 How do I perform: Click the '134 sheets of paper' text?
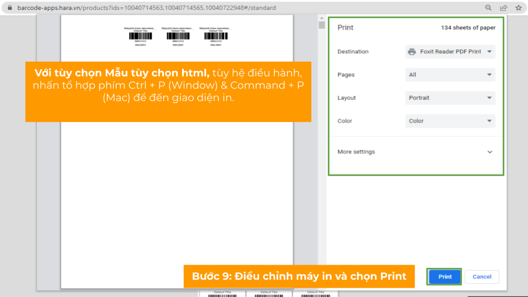point(468,28)
